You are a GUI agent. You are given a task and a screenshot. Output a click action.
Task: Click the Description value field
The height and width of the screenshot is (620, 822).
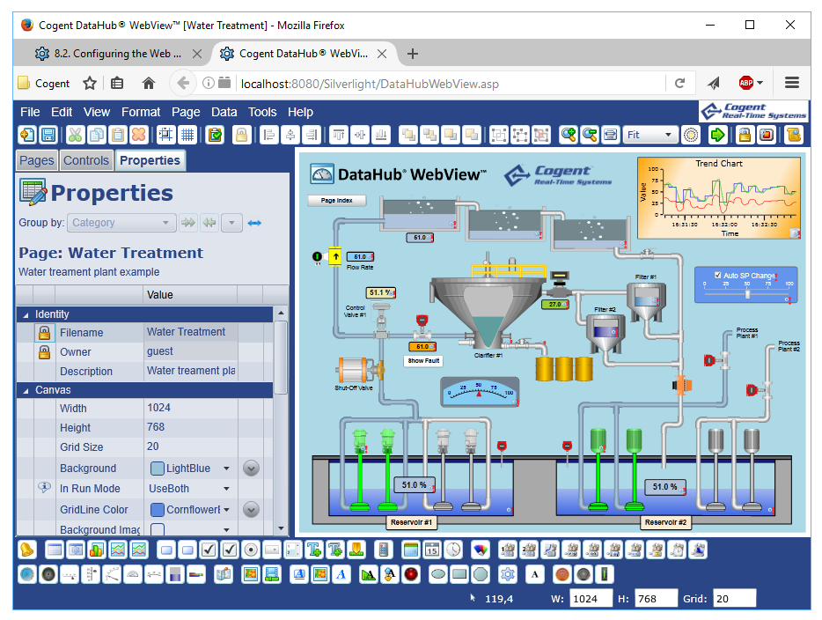click(190, 371)
